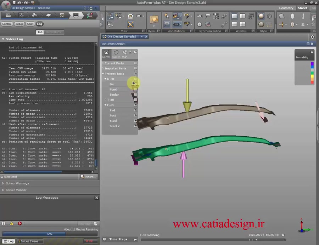The height and width of the screenshot is (245, 319).
Task: Toggle visibility checkbox for Current Parts
Action: pos(135,63)
